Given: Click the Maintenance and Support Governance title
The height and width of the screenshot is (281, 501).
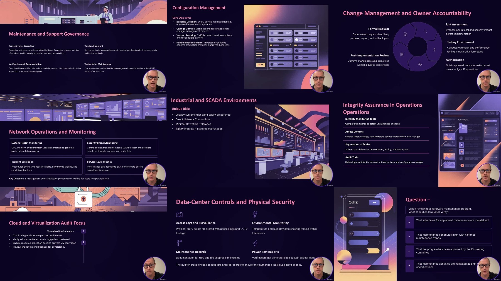Looking at the screenshot, I should (49, 34).
